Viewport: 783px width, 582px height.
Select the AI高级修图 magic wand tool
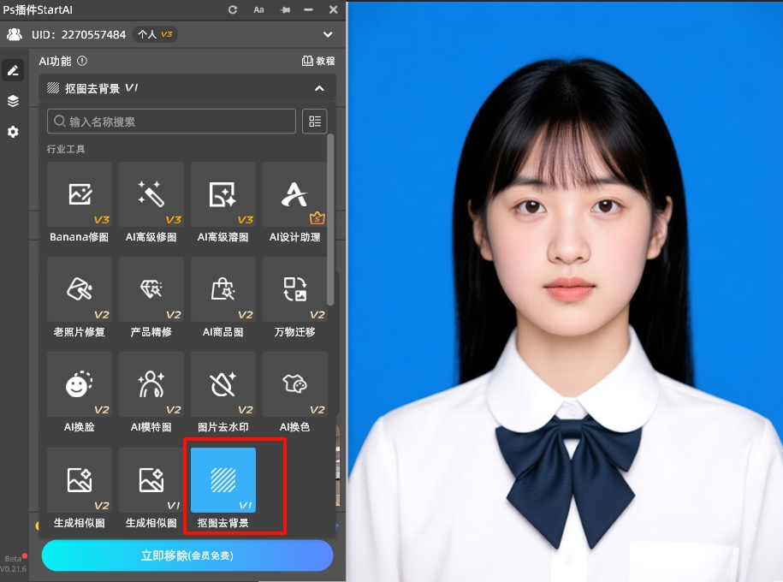pos(151,195)
